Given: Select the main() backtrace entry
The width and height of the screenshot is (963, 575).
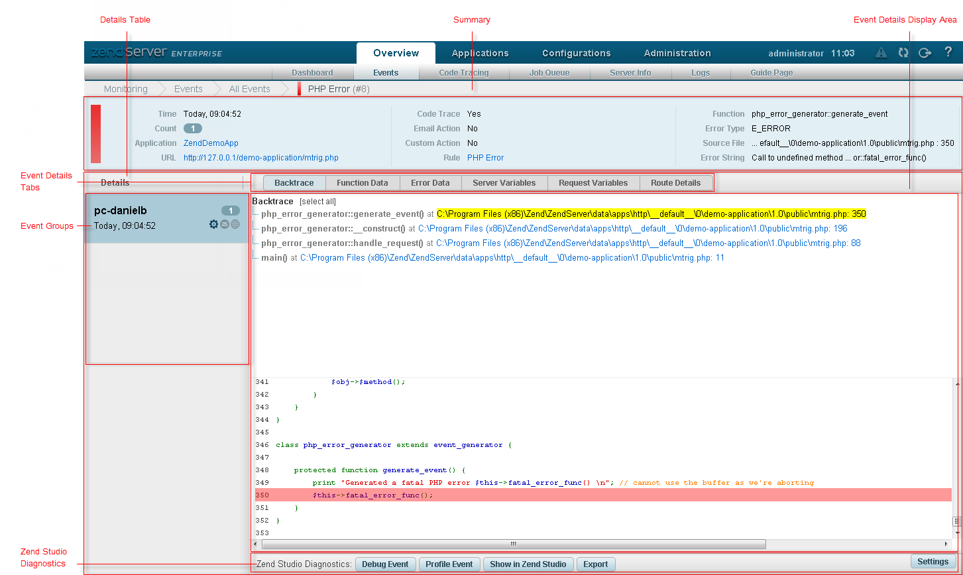Looking at the screenshot, I should pyautogui.click(x=274, y=258).
